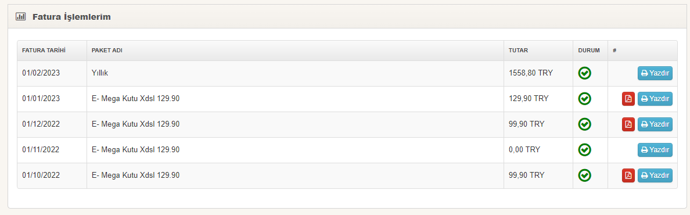
Task: Open PDF icon for 01/01/2023 invoice
Action: click(x=628, y=99)
